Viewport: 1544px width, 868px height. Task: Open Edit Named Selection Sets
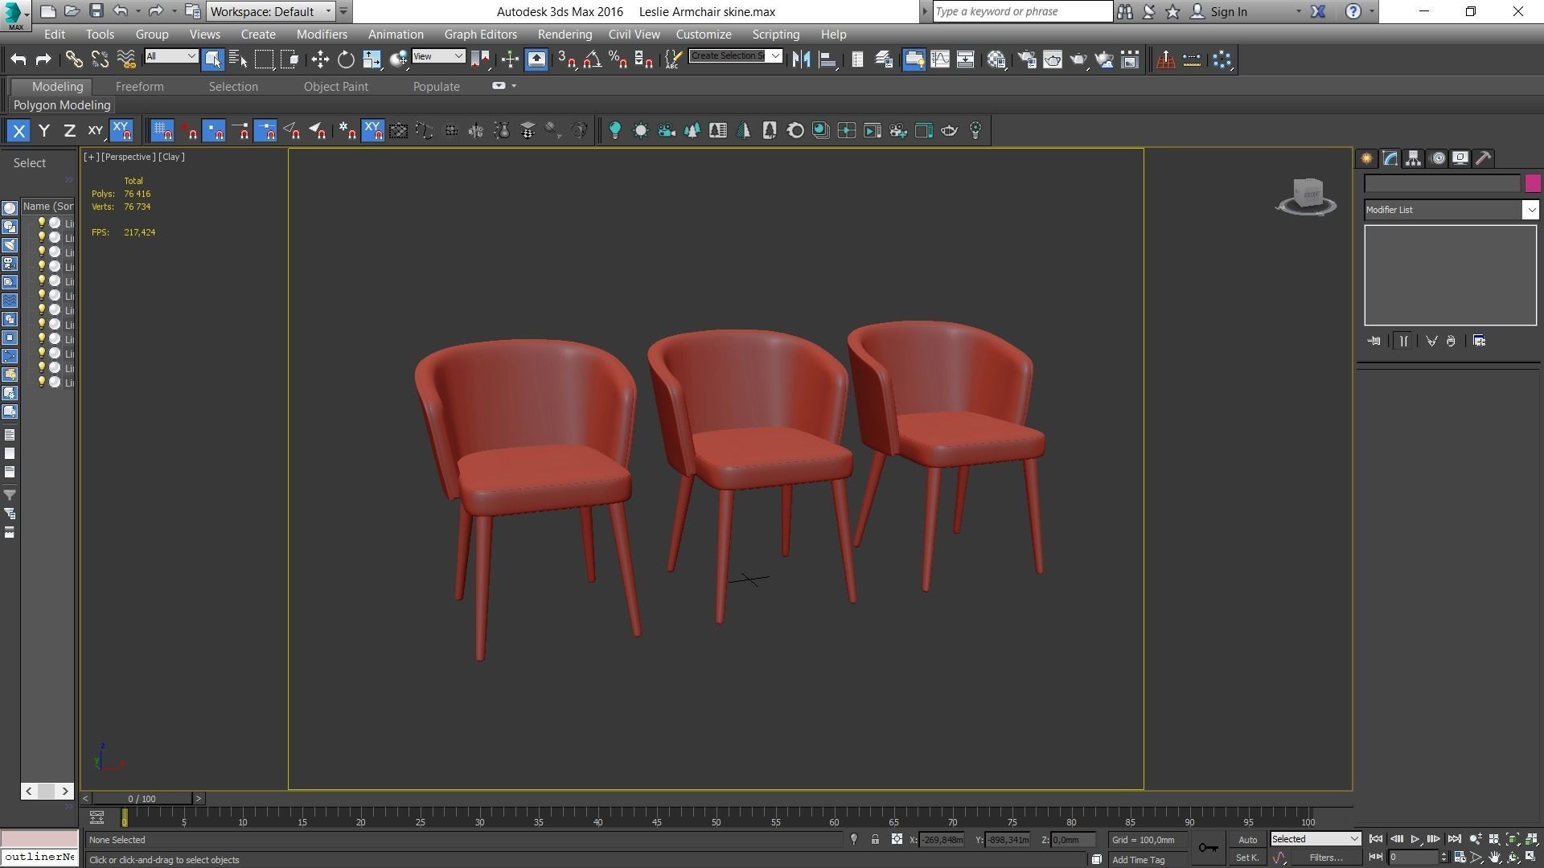coord(674,59)
